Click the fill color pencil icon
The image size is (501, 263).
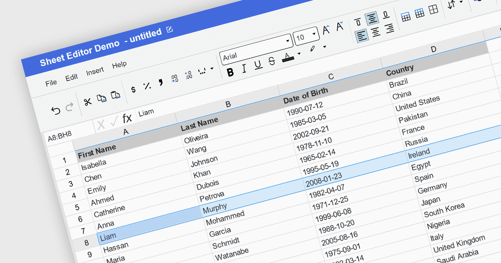pos(312,49)
